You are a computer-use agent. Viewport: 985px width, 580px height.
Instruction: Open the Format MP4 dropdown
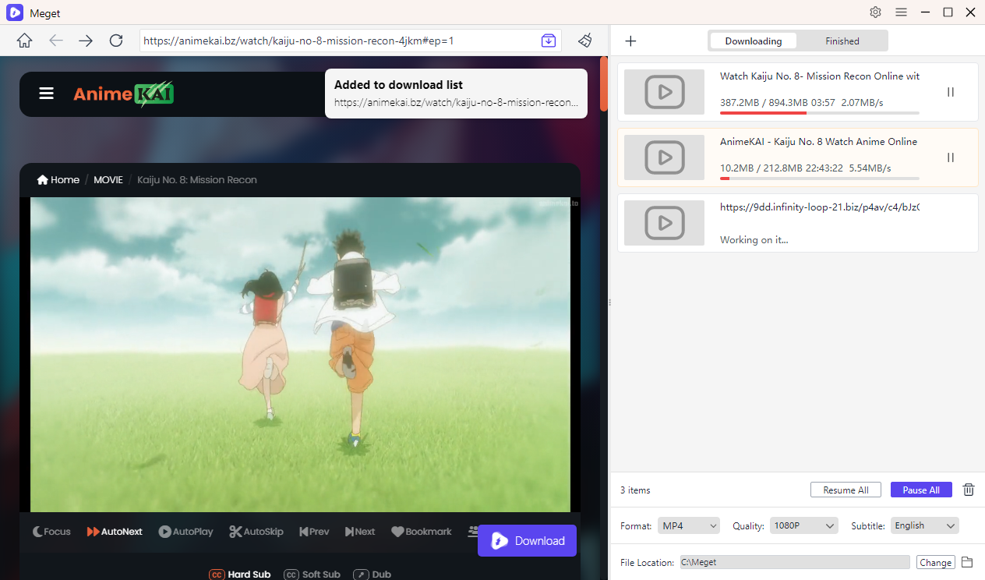pyautogui.click(x=689, y=525)
